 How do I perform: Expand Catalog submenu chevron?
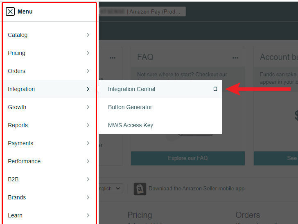[x=88, y=35]
